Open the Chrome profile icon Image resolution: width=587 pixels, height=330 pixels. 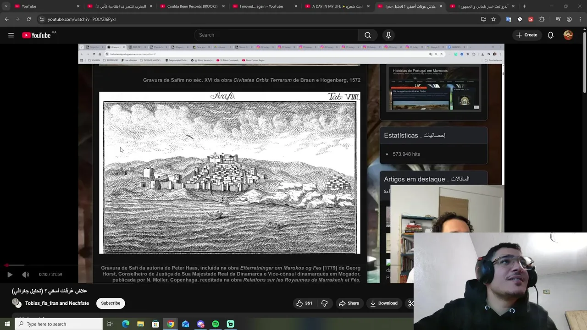point(569,19)
